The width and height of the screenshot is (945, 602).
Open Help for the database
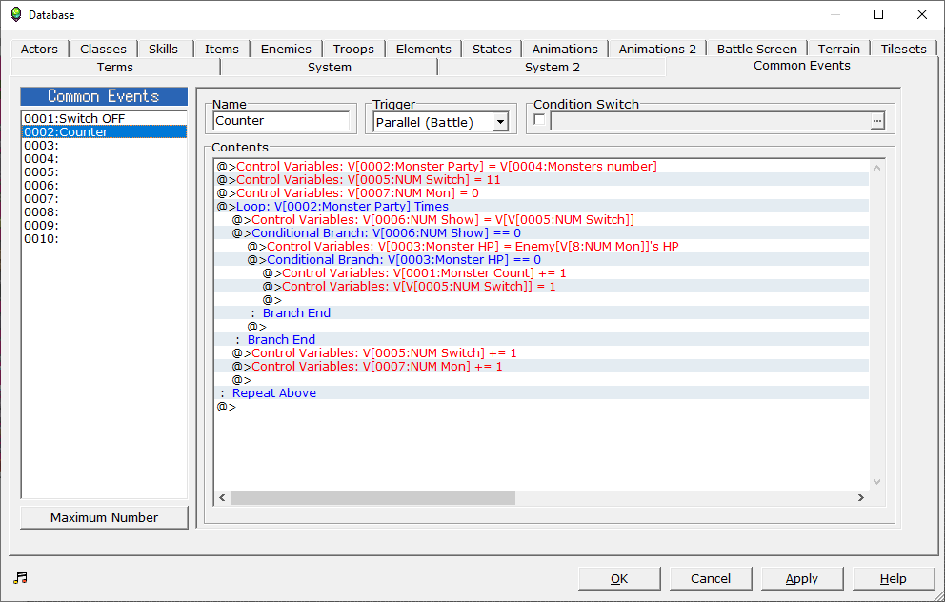coord(894,578)
